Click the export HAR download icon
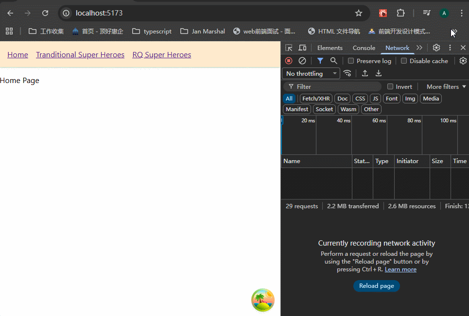The width and height of the screenshot is (469, 316). pos(379,73)
